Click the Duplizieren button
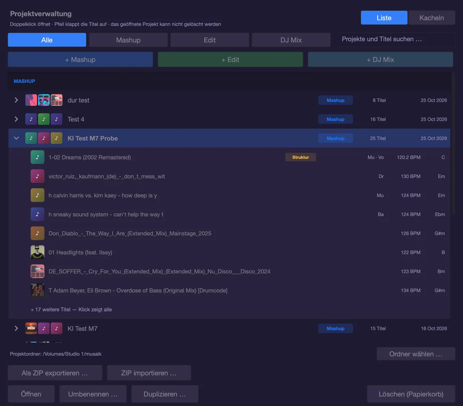The image size is (463, 406). click(165, 394)
